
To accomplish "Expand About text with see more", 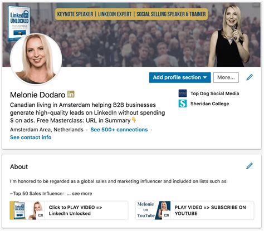I will pos(82,194).
